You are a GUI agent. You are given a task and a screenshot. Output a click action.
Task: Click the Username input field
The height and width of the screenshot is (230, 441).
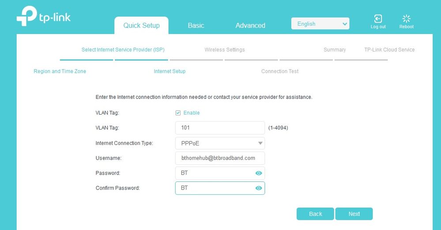click(x=220, y=158)
